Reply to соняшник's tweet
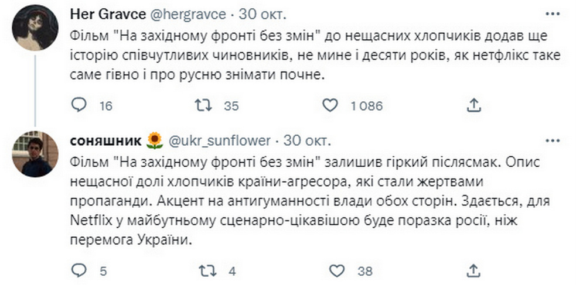The image size is (576, 285). pyautogui.click(x=79, y=271)
